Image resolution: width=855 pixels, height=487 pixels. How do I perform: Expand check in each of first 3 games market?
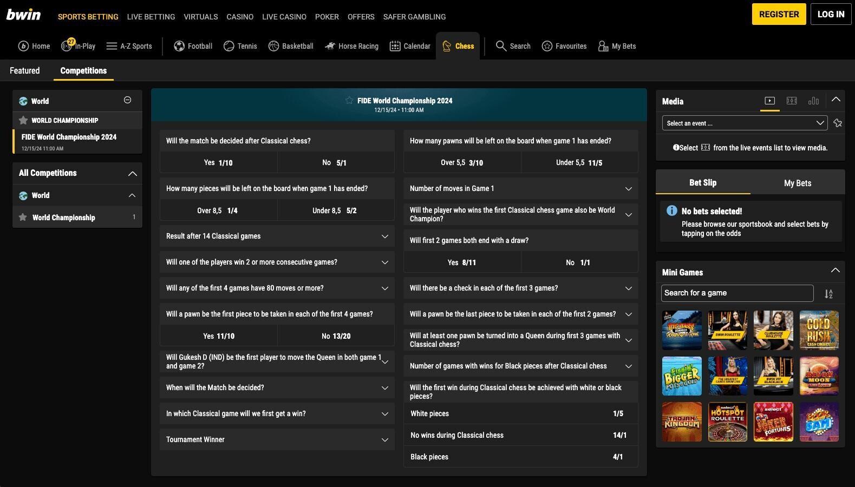coord(520,288)
